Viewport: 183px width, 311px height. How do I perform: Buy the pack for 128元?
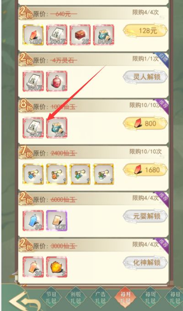145,31
